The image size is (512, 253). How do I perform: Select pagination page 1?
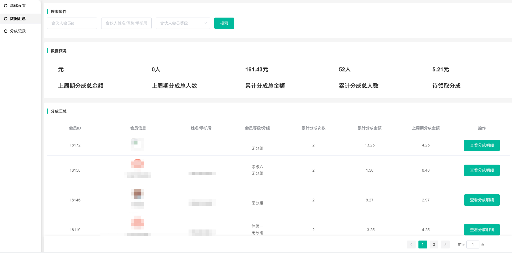422,245
